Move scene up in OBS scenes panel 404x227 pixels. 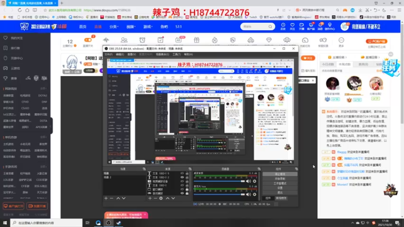[118, 198]
